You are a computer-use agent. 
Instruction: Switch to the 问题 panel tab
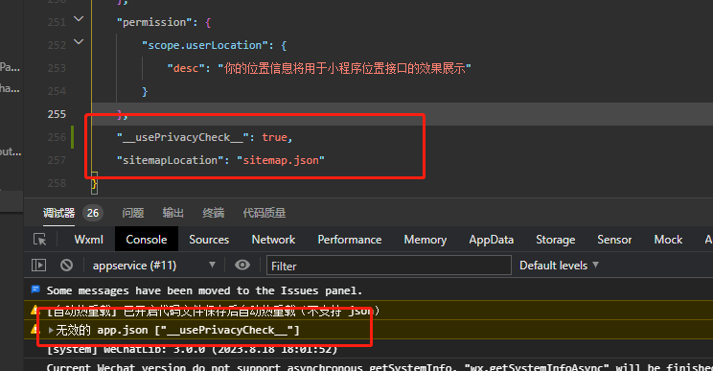[x=133, y=213]
